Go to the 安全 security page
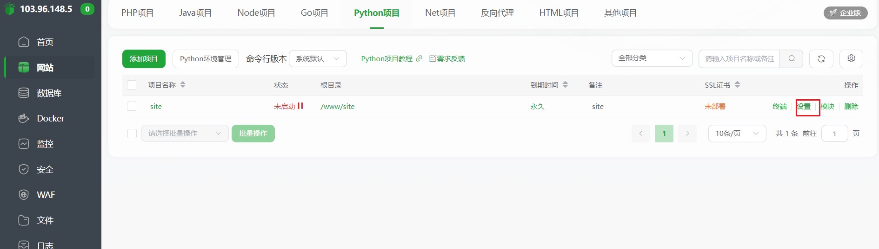The width and height of the screenshot is (879, 249). pos(45,169)
